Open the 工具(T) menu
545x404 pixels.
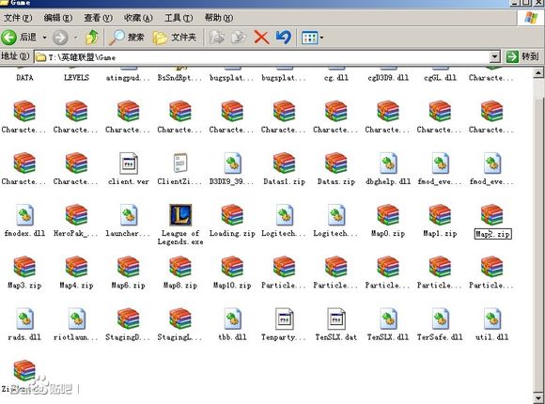pyautogui.click(x=179, y=18)
